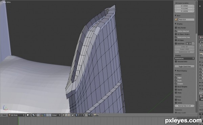Collapse the Mesh Display panel
203x125 pixels.
tap(176, 71)
